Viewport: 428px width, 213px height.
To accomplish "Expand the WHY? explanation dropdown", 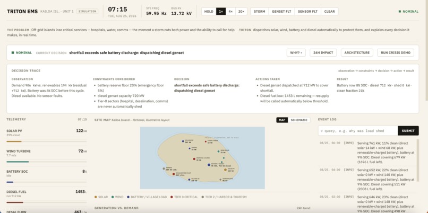I will 296,53.
